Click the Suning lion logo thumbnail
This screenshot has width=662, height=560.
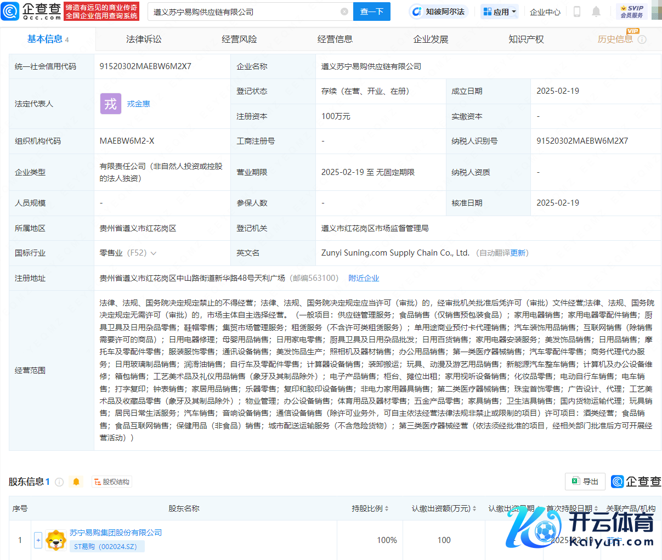tap(56, 540)
